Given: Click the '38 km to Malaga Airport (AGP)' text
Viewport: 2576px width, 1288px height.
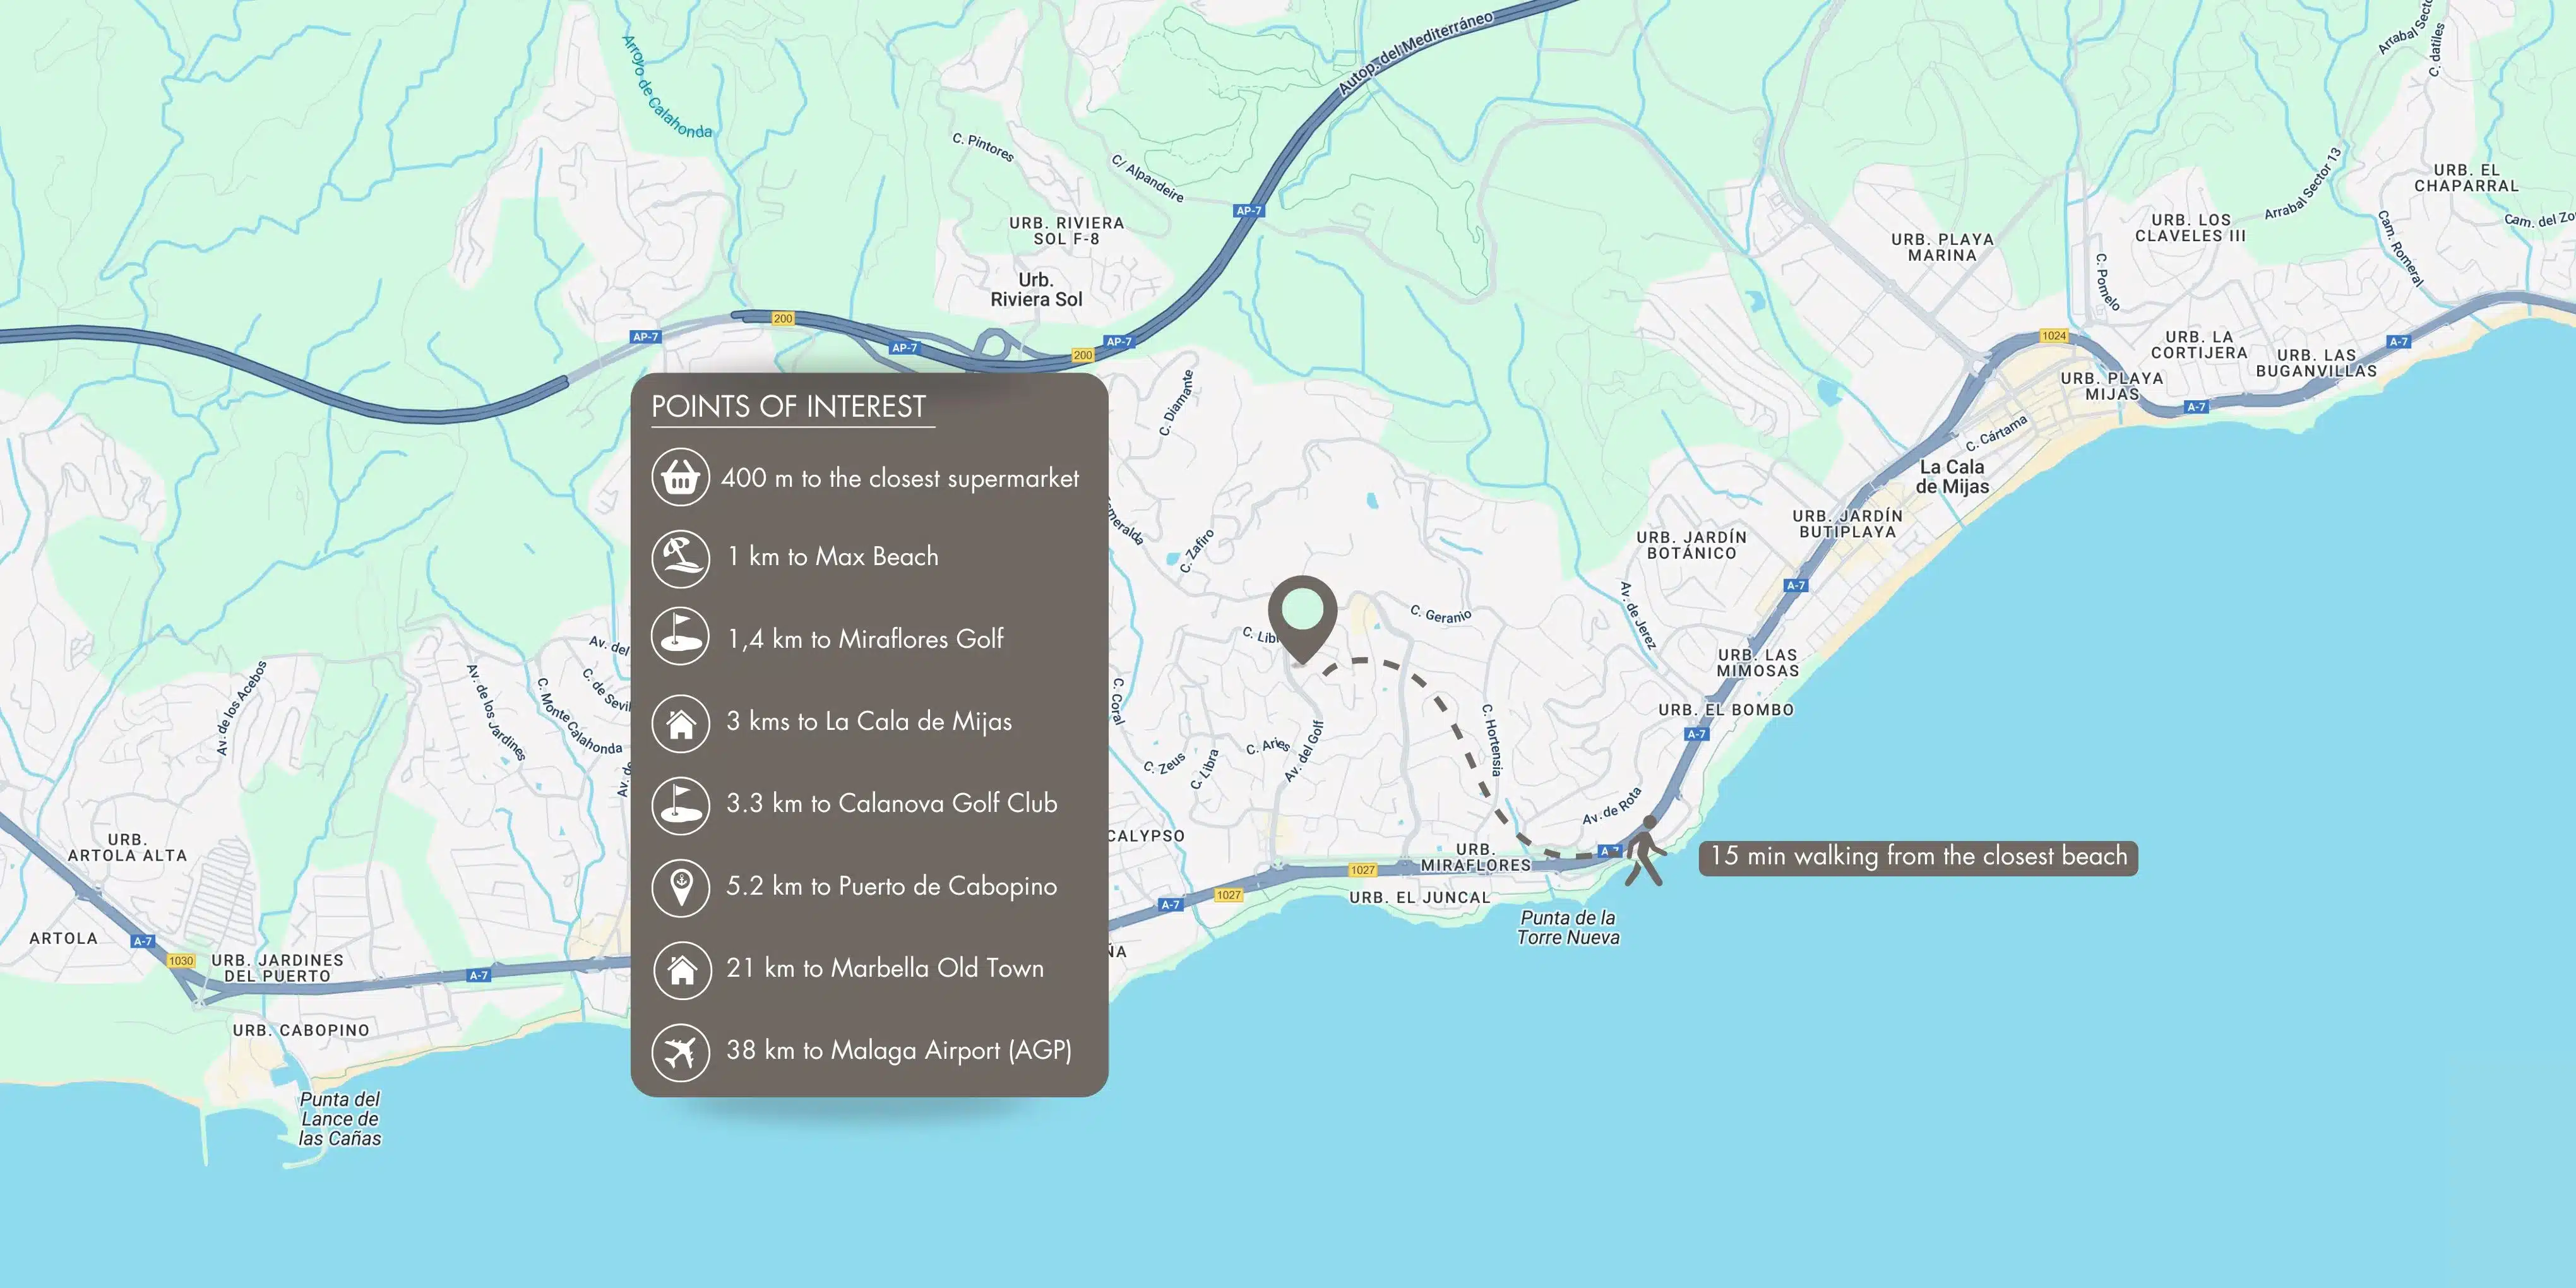Looking at the screenshot, I should pos(898,1050).
